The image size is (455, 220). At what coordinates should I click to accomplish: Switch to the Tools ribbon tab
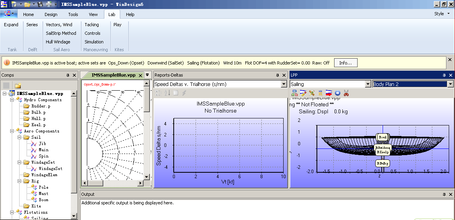point(73,14)
